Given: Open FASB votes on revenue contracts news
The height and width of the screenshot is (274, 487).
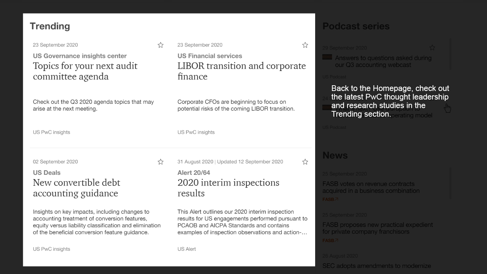Looking at the screenshot, I should click(371, 187).
